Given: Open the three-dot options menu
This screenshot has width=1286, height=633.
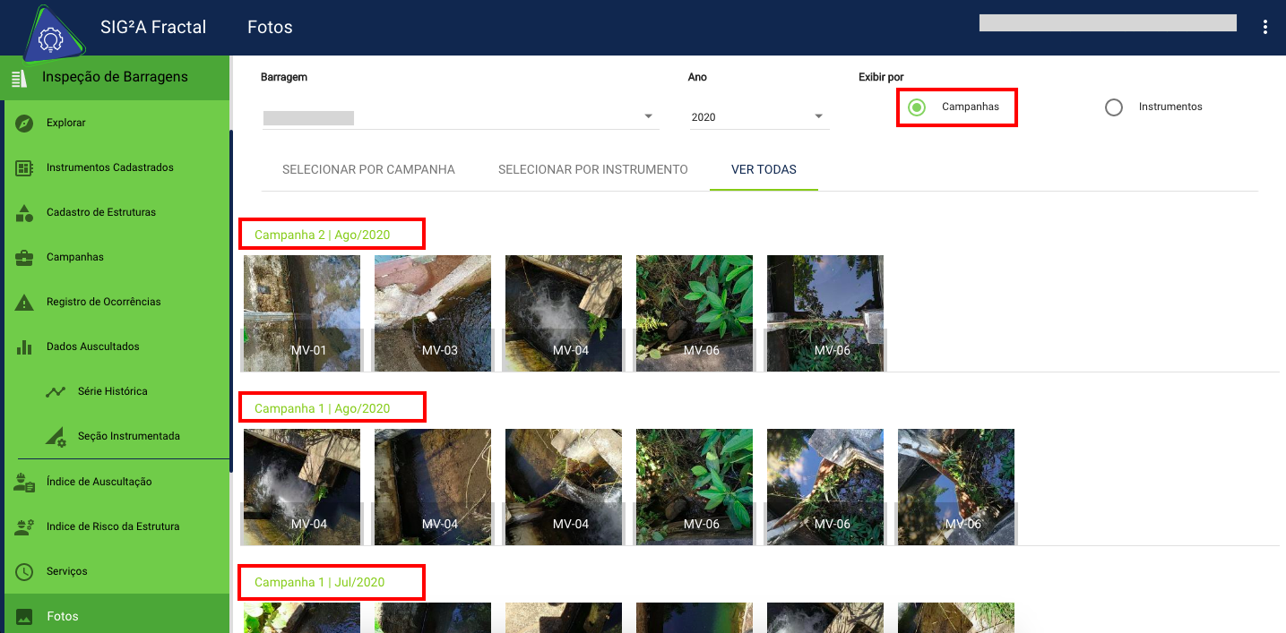Looking at the screenshot, I should point(1265,27).
